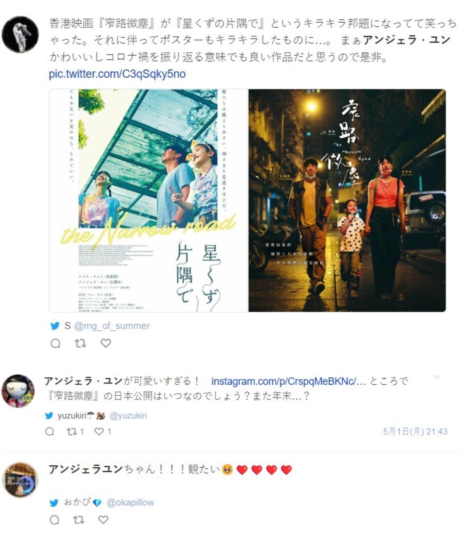Open the @mg_of_summer profile handle
The width and height of the screenshot is (463, 541).
click(112, 326)
